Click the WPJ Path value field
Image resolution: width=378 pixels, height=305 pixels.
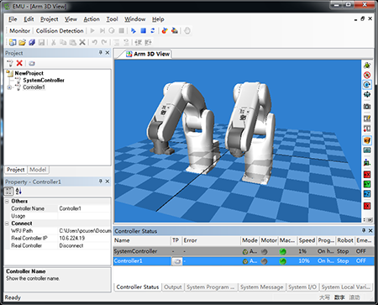click(84, 230)
